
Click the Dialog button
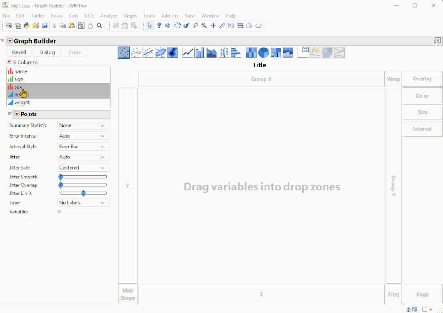pos(47,52)
